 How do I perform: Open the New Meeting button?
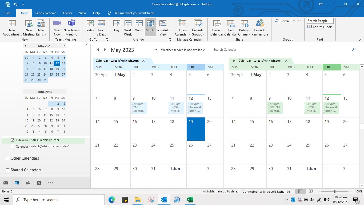tap(29, 27)
